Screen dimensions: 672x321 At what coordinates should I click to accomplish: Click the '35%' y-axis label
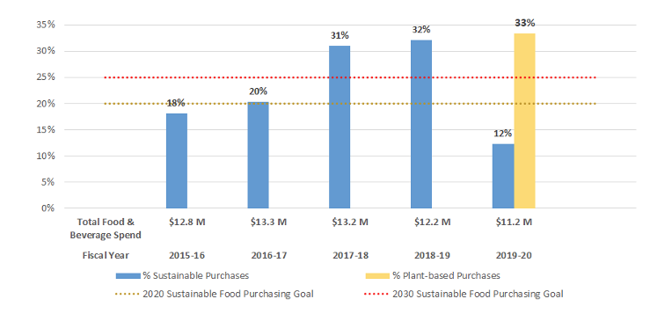46,25
